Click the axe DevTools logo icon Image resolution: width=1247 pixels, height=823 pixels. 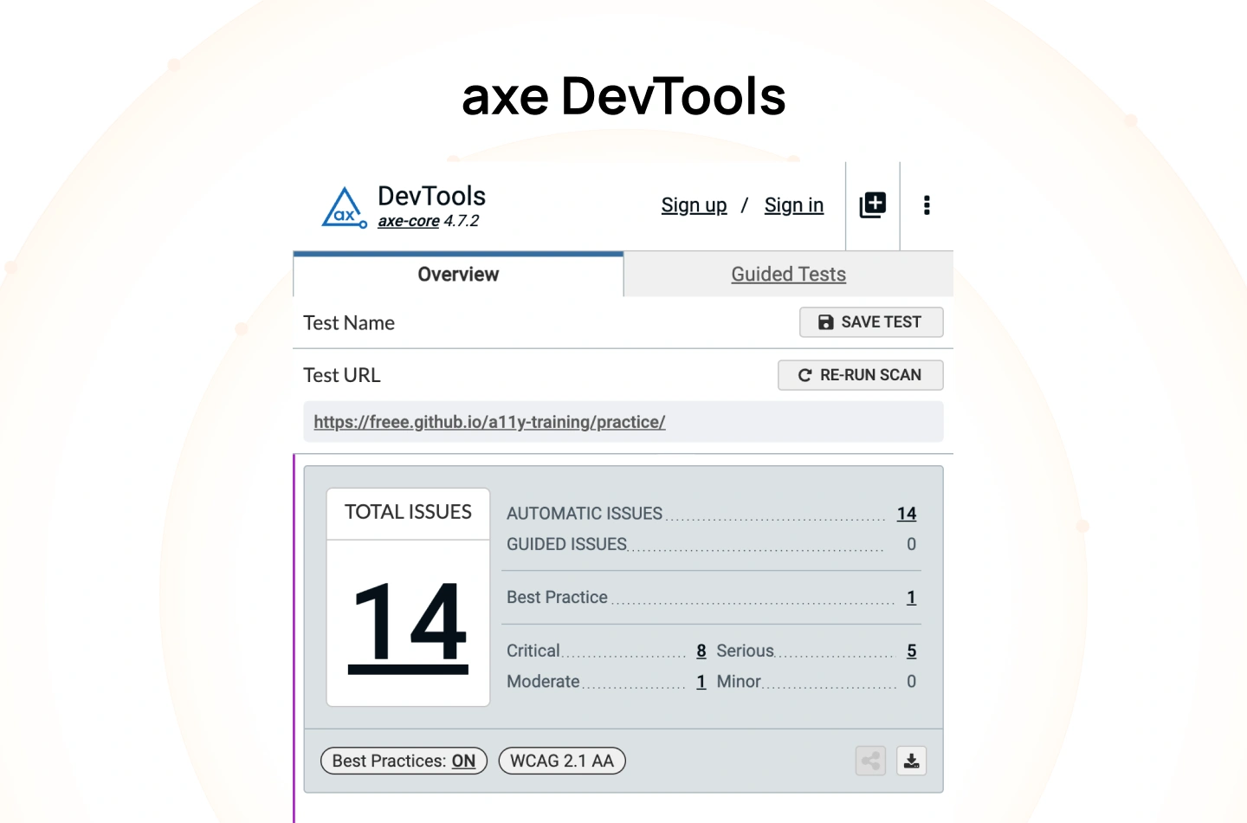pos(344,206)
